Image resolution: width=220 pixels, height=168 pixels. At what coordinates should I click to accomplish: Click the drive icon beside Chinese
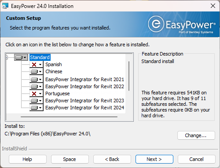pyautogui.click(x=34, y=71)
